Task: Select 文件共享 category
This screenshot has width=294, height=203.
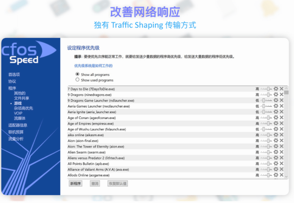Action: (22, 98)
